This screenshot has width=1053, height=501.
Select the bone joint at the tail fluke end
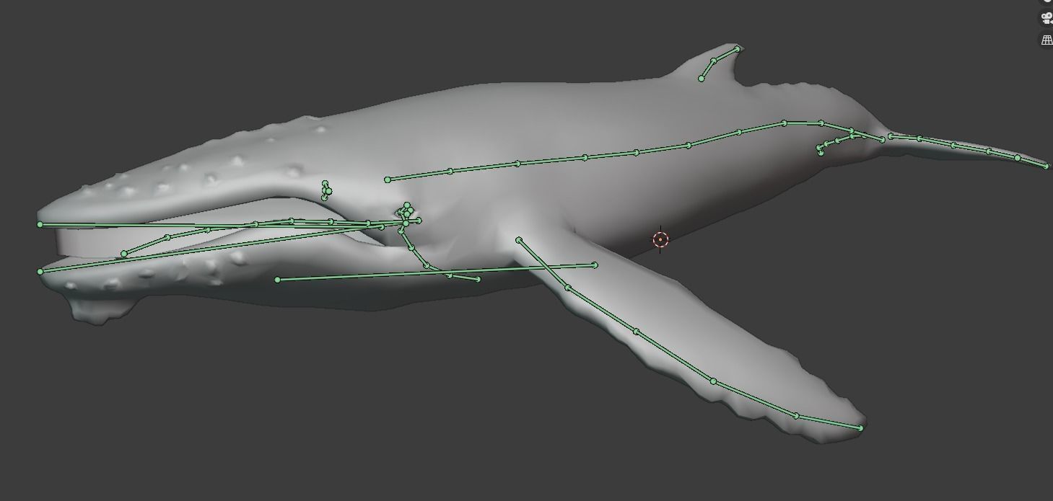tap(1046, 167)
